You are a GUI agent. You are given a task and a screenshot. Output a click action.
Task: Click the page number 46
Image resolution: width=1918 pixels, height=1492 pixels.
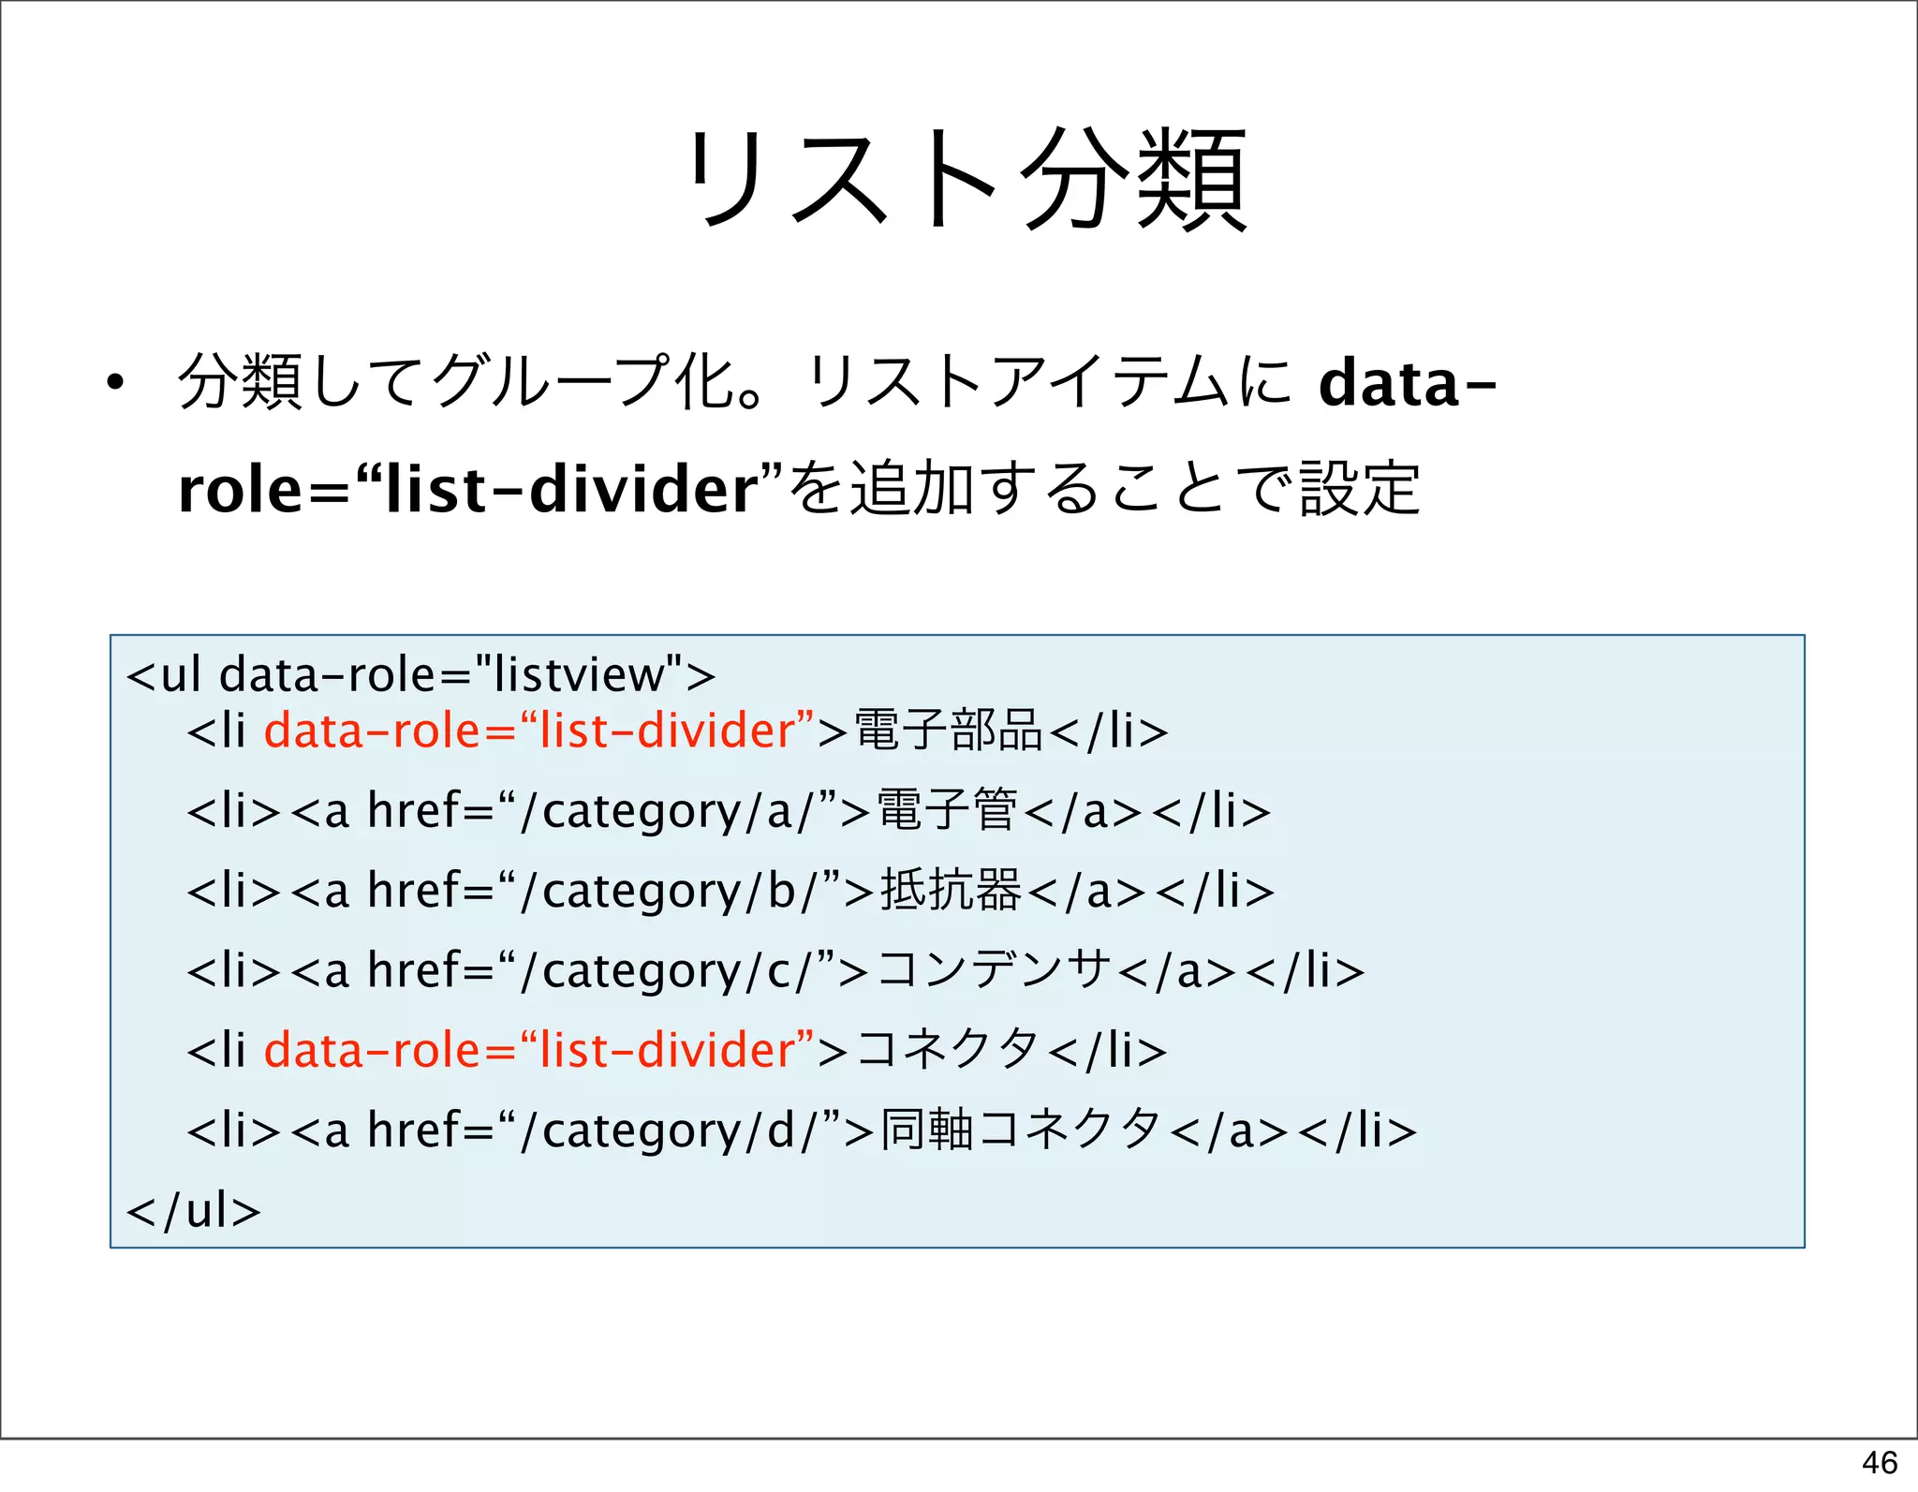click(x=1880, y=1462)
